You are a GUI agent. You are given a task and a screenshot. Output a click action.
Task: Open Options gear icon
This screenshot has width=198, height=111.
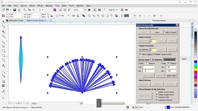pos(122,10)
